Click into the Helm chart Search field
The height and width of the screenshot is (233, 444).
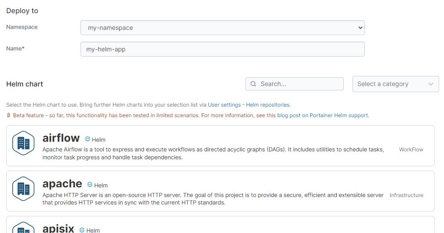tap(299, 84)
